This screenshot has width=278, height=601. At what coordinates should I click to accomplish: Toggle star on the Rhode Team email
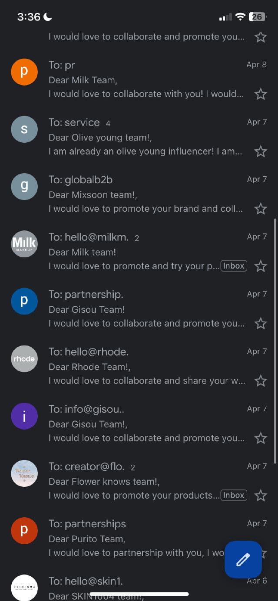pyautogui.click(x=261, y=381)
